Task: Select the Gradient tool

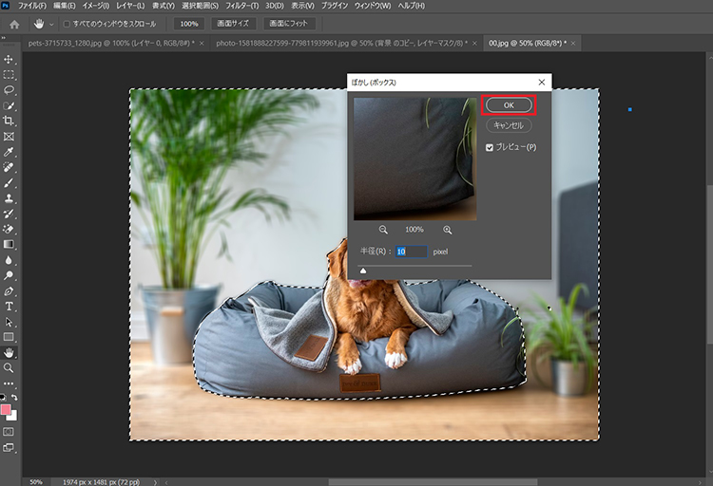Action: point(9,244)
